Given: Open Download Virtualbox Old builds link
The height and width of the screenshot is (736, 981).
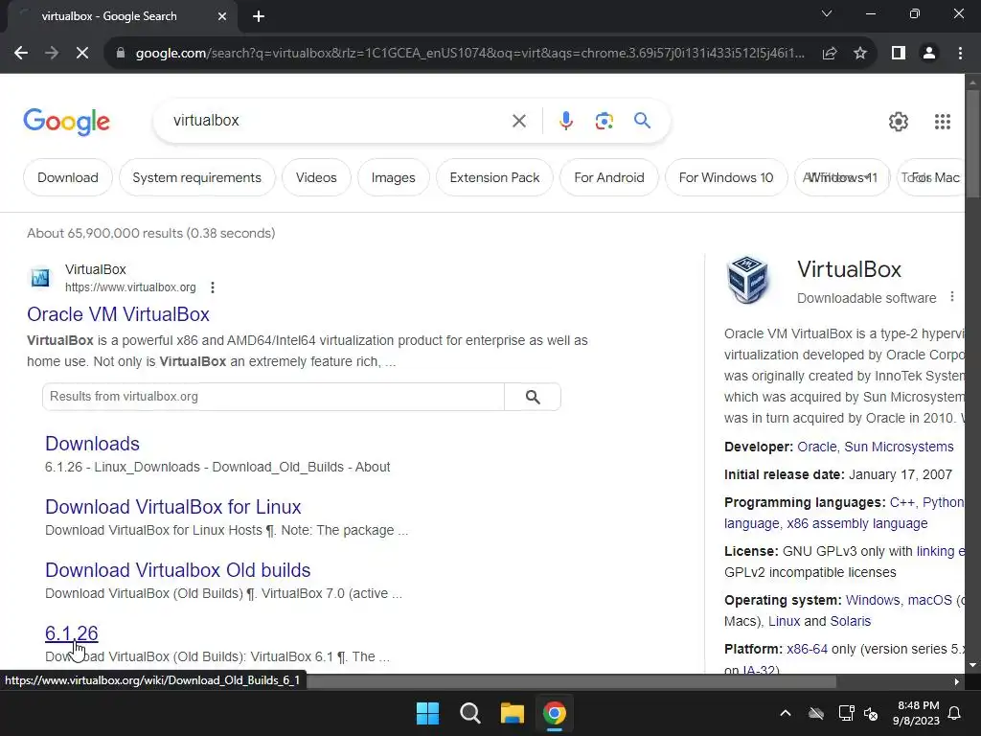Looking at the screenshot, I should click(x=177, y=570).
